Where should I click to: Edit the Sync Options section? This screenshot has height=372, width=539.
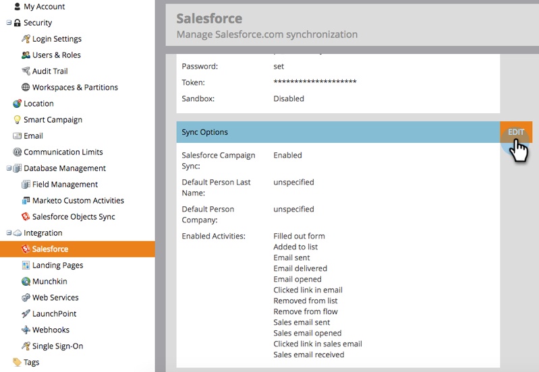(516, 132)
